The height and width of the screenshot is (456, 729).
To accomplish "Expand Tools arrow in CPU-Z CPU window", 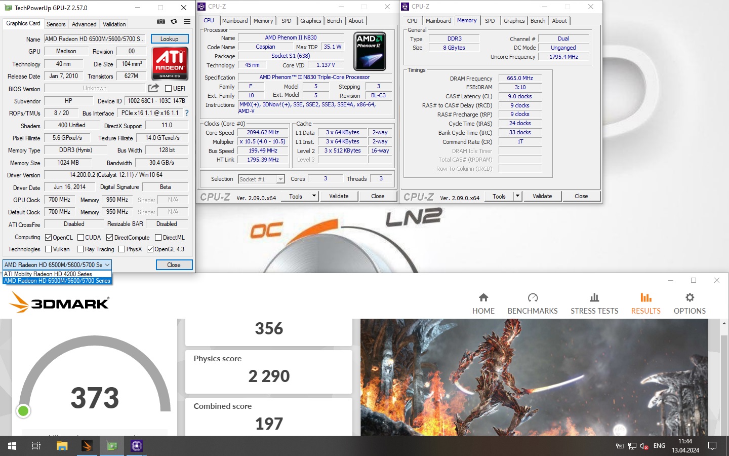I will (314, 196).
